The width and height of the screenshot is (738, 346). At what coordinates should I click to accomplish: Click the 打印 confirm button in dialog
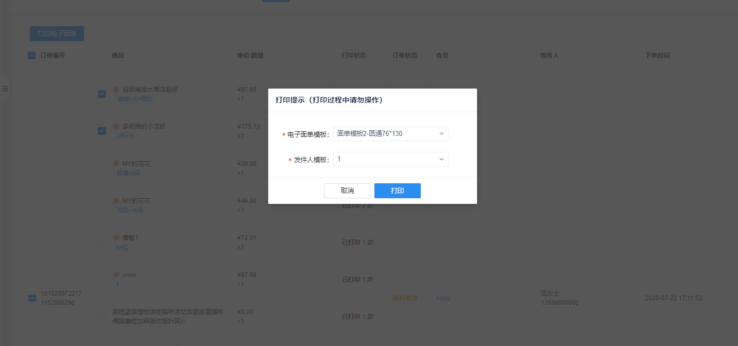click(397, 191)
